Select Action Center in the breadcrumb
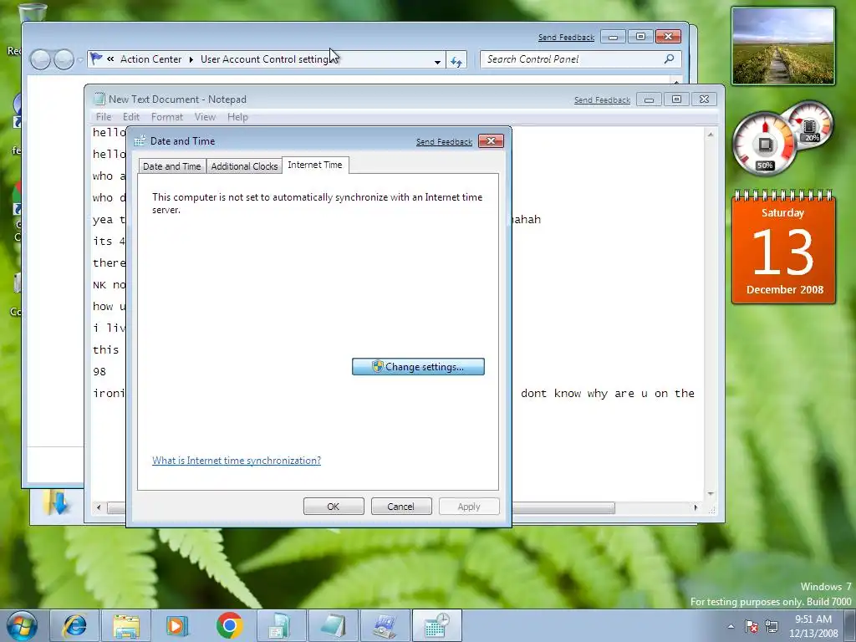The width and height of the screenshot is (856, 642). point(150,59)
